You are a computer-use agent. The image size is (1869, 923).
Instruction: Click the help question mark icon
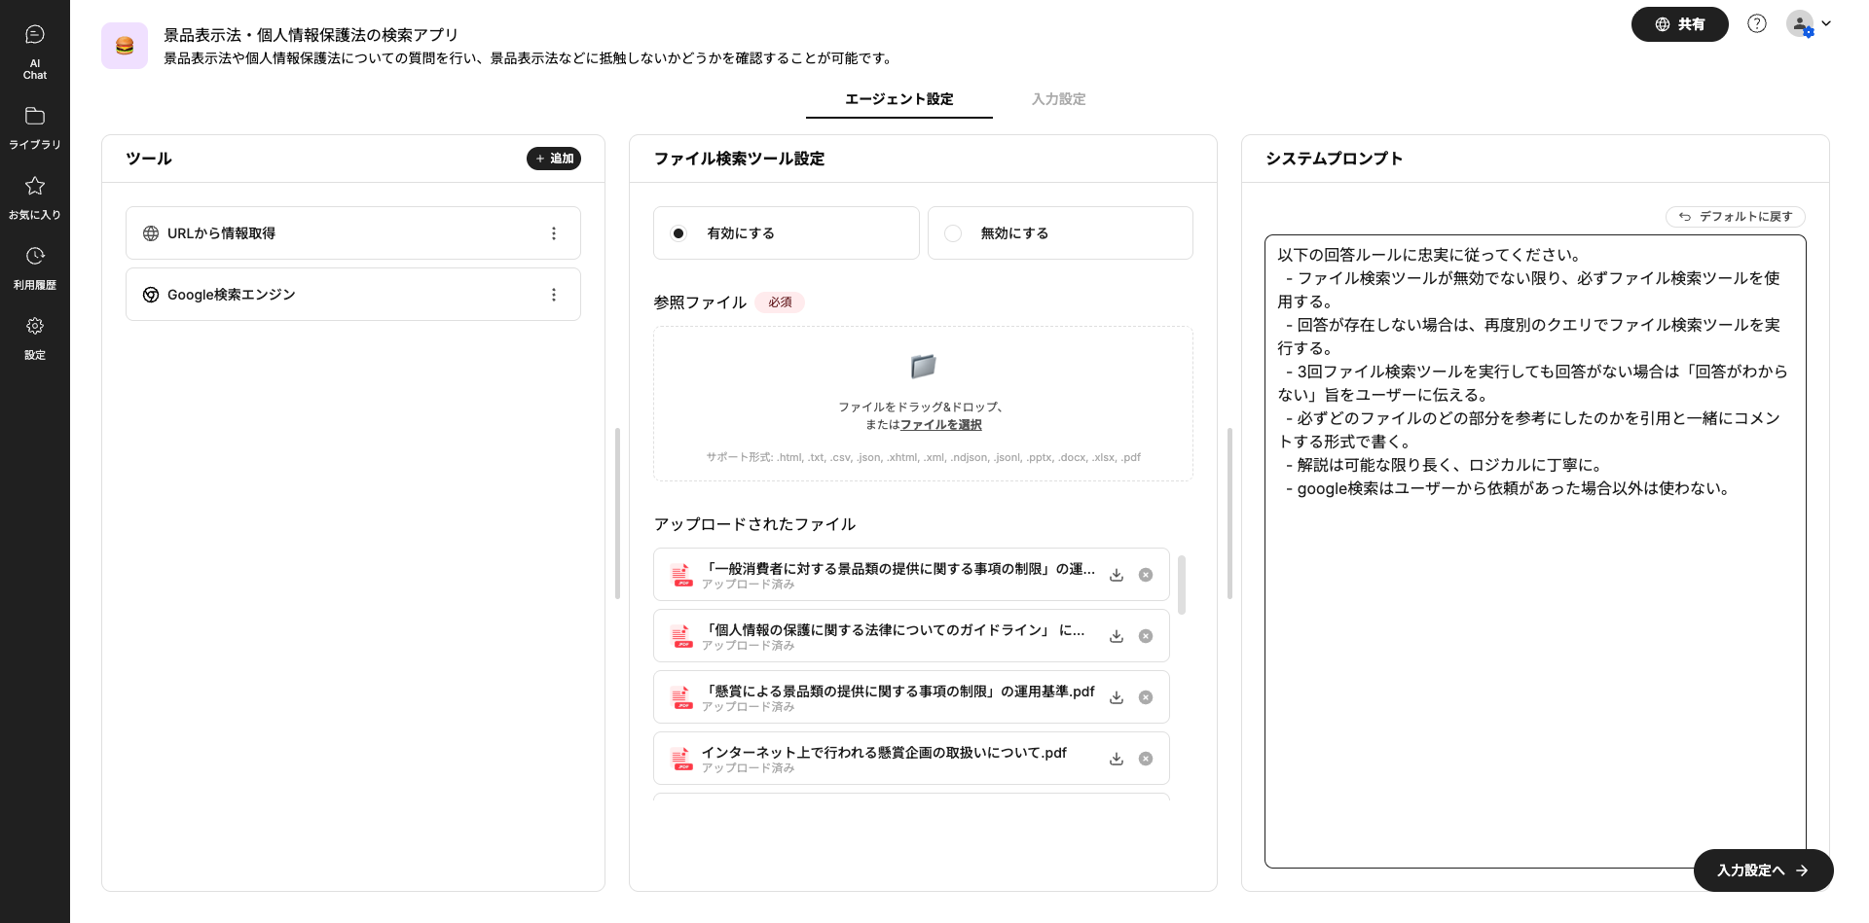(x=1756, y=24)
